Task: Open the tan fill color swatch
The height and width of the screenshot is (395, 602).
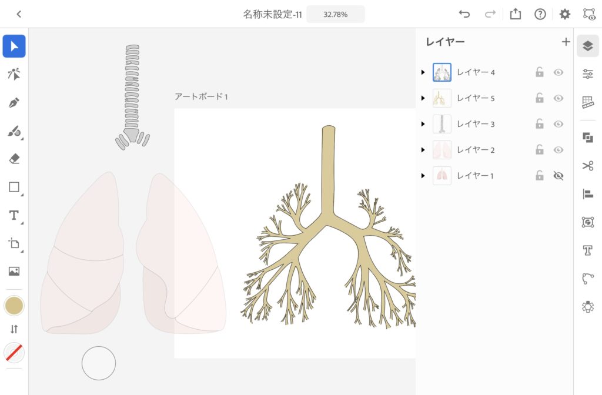Action: tap(14, 306)
